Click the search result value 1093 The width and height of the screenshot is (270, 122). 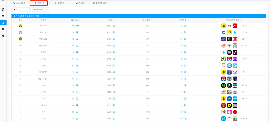tap(147, 112)
